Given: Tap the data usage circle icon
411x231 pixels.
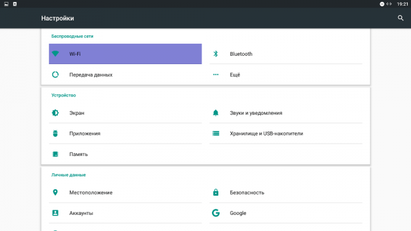Looking at the screenshot, I should point(55,74).
